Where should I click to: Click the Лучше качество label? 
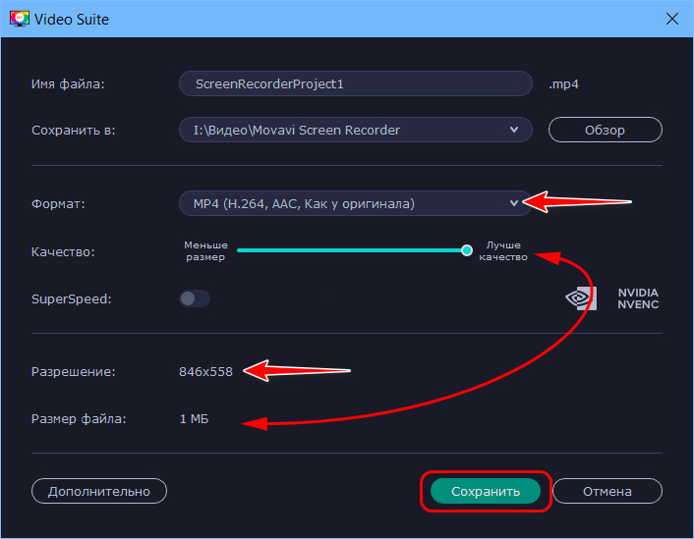(503, 250)
